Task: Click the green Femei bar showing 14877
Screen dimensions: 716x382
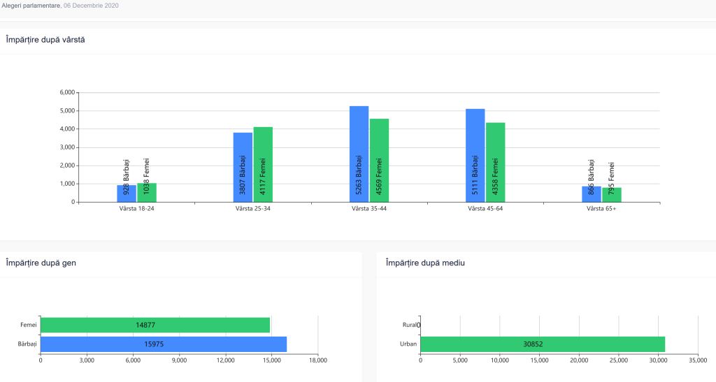Action: pos(155,325)
